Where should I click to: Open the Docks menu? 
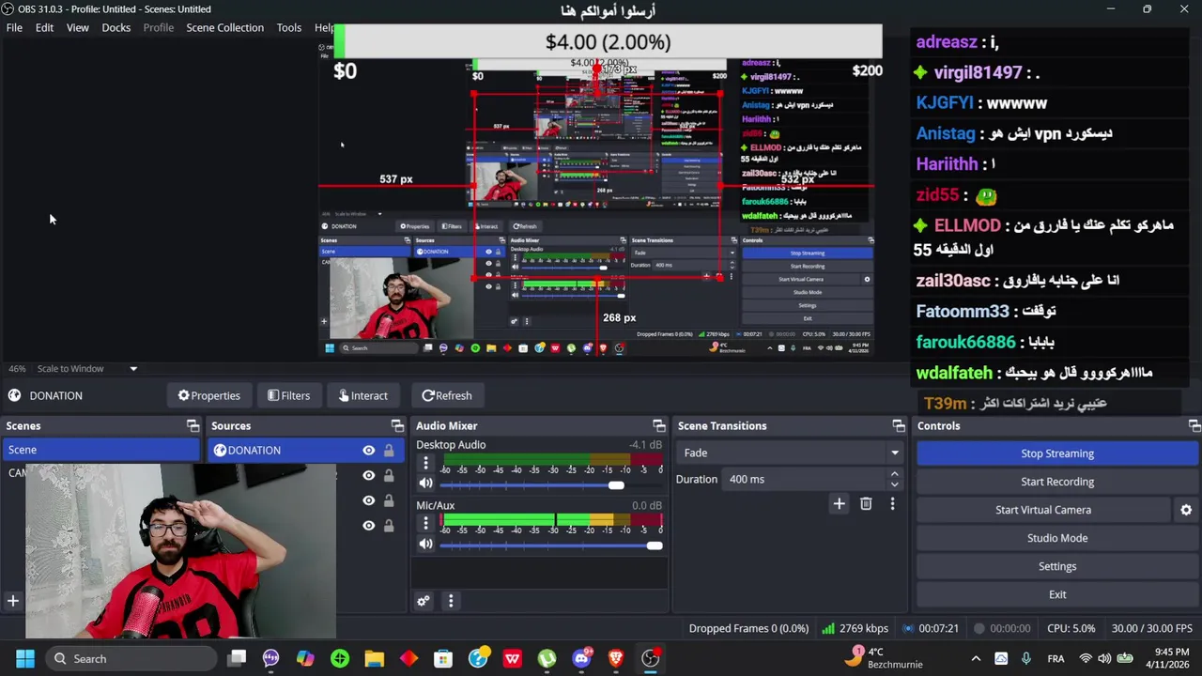click(116, 28)
